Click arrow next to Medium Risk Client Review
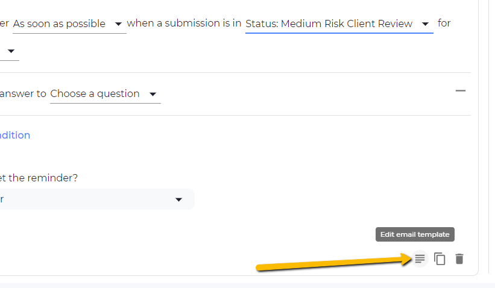This screenshot has height=288, width=495. (x=426, y=24)
